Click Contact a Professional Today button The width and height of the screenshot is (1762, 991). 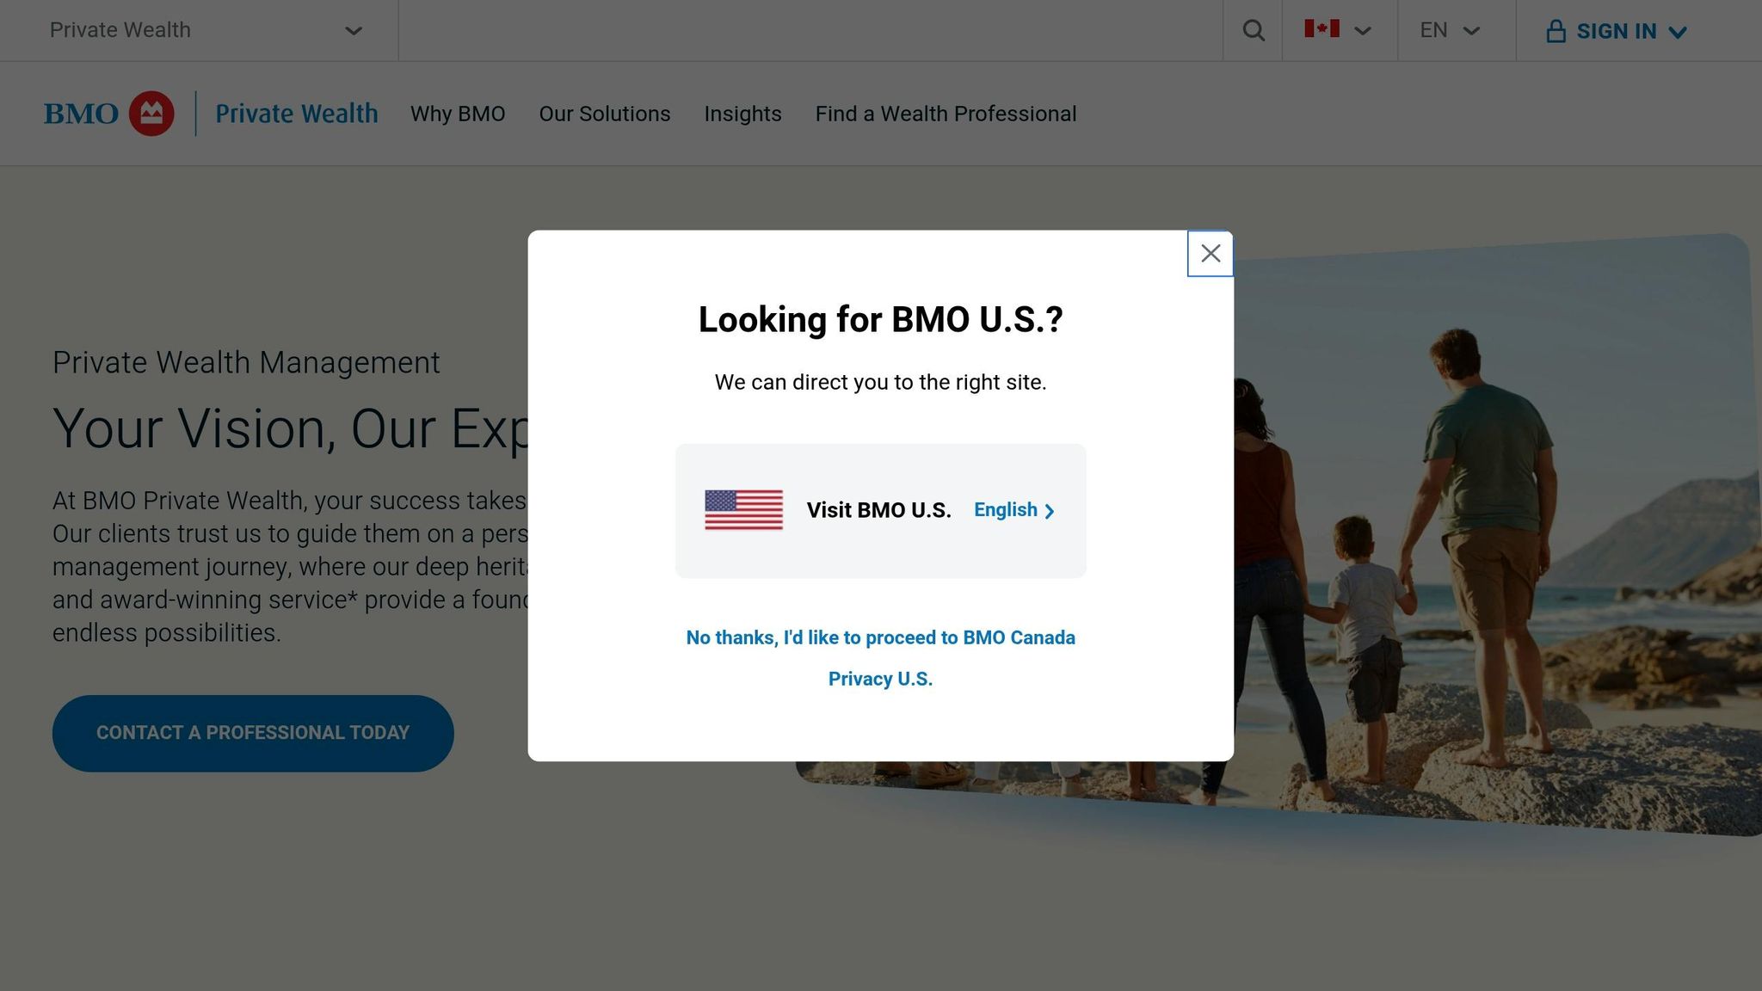click(x=253, y=733)
